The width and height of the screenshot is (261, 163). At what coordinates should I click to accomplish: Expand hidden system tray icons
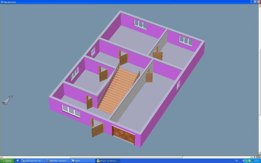point(244,161)
